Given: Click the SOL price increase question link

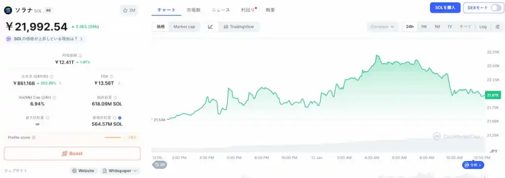Looking at the screenshot, I should pyautogui.click(x=45, y=38).
